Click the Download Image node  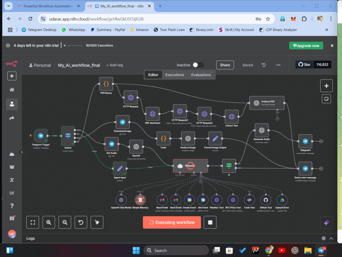coord(122,122)
